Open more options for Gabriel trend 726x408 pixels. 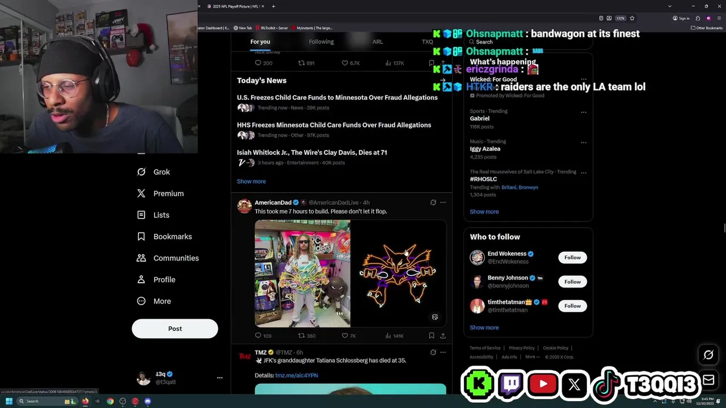583,112
